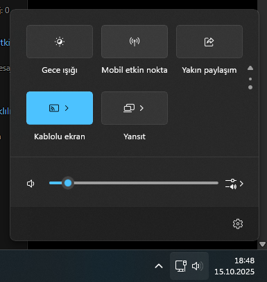
Task: Toggle the Gece ışığı night light tile
Action: 60,42
